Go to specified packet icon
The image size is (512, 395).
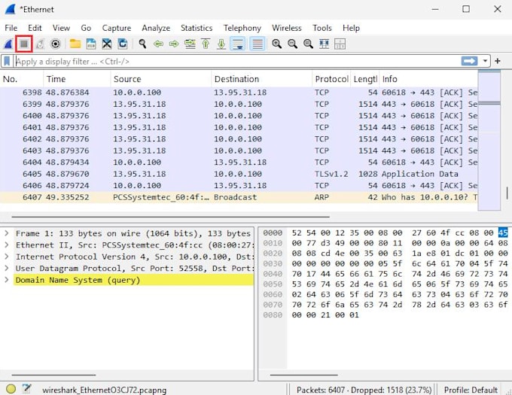[190, 44]
